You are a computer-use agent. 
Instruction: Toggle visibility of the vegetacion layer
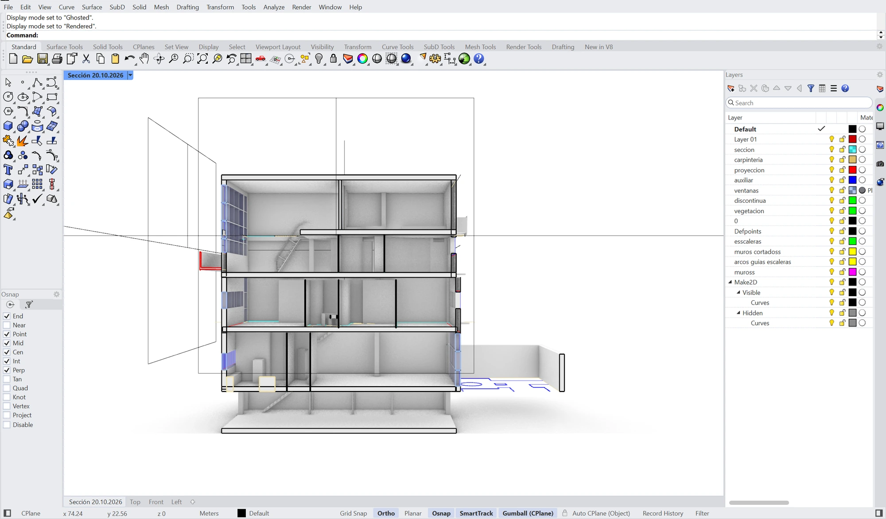click(x=832, y=211)
